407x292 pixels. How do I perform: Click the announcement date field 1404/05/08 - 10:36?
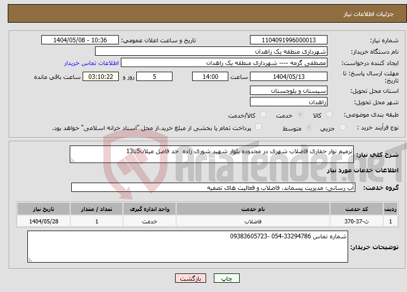click(x=80, y=40)
